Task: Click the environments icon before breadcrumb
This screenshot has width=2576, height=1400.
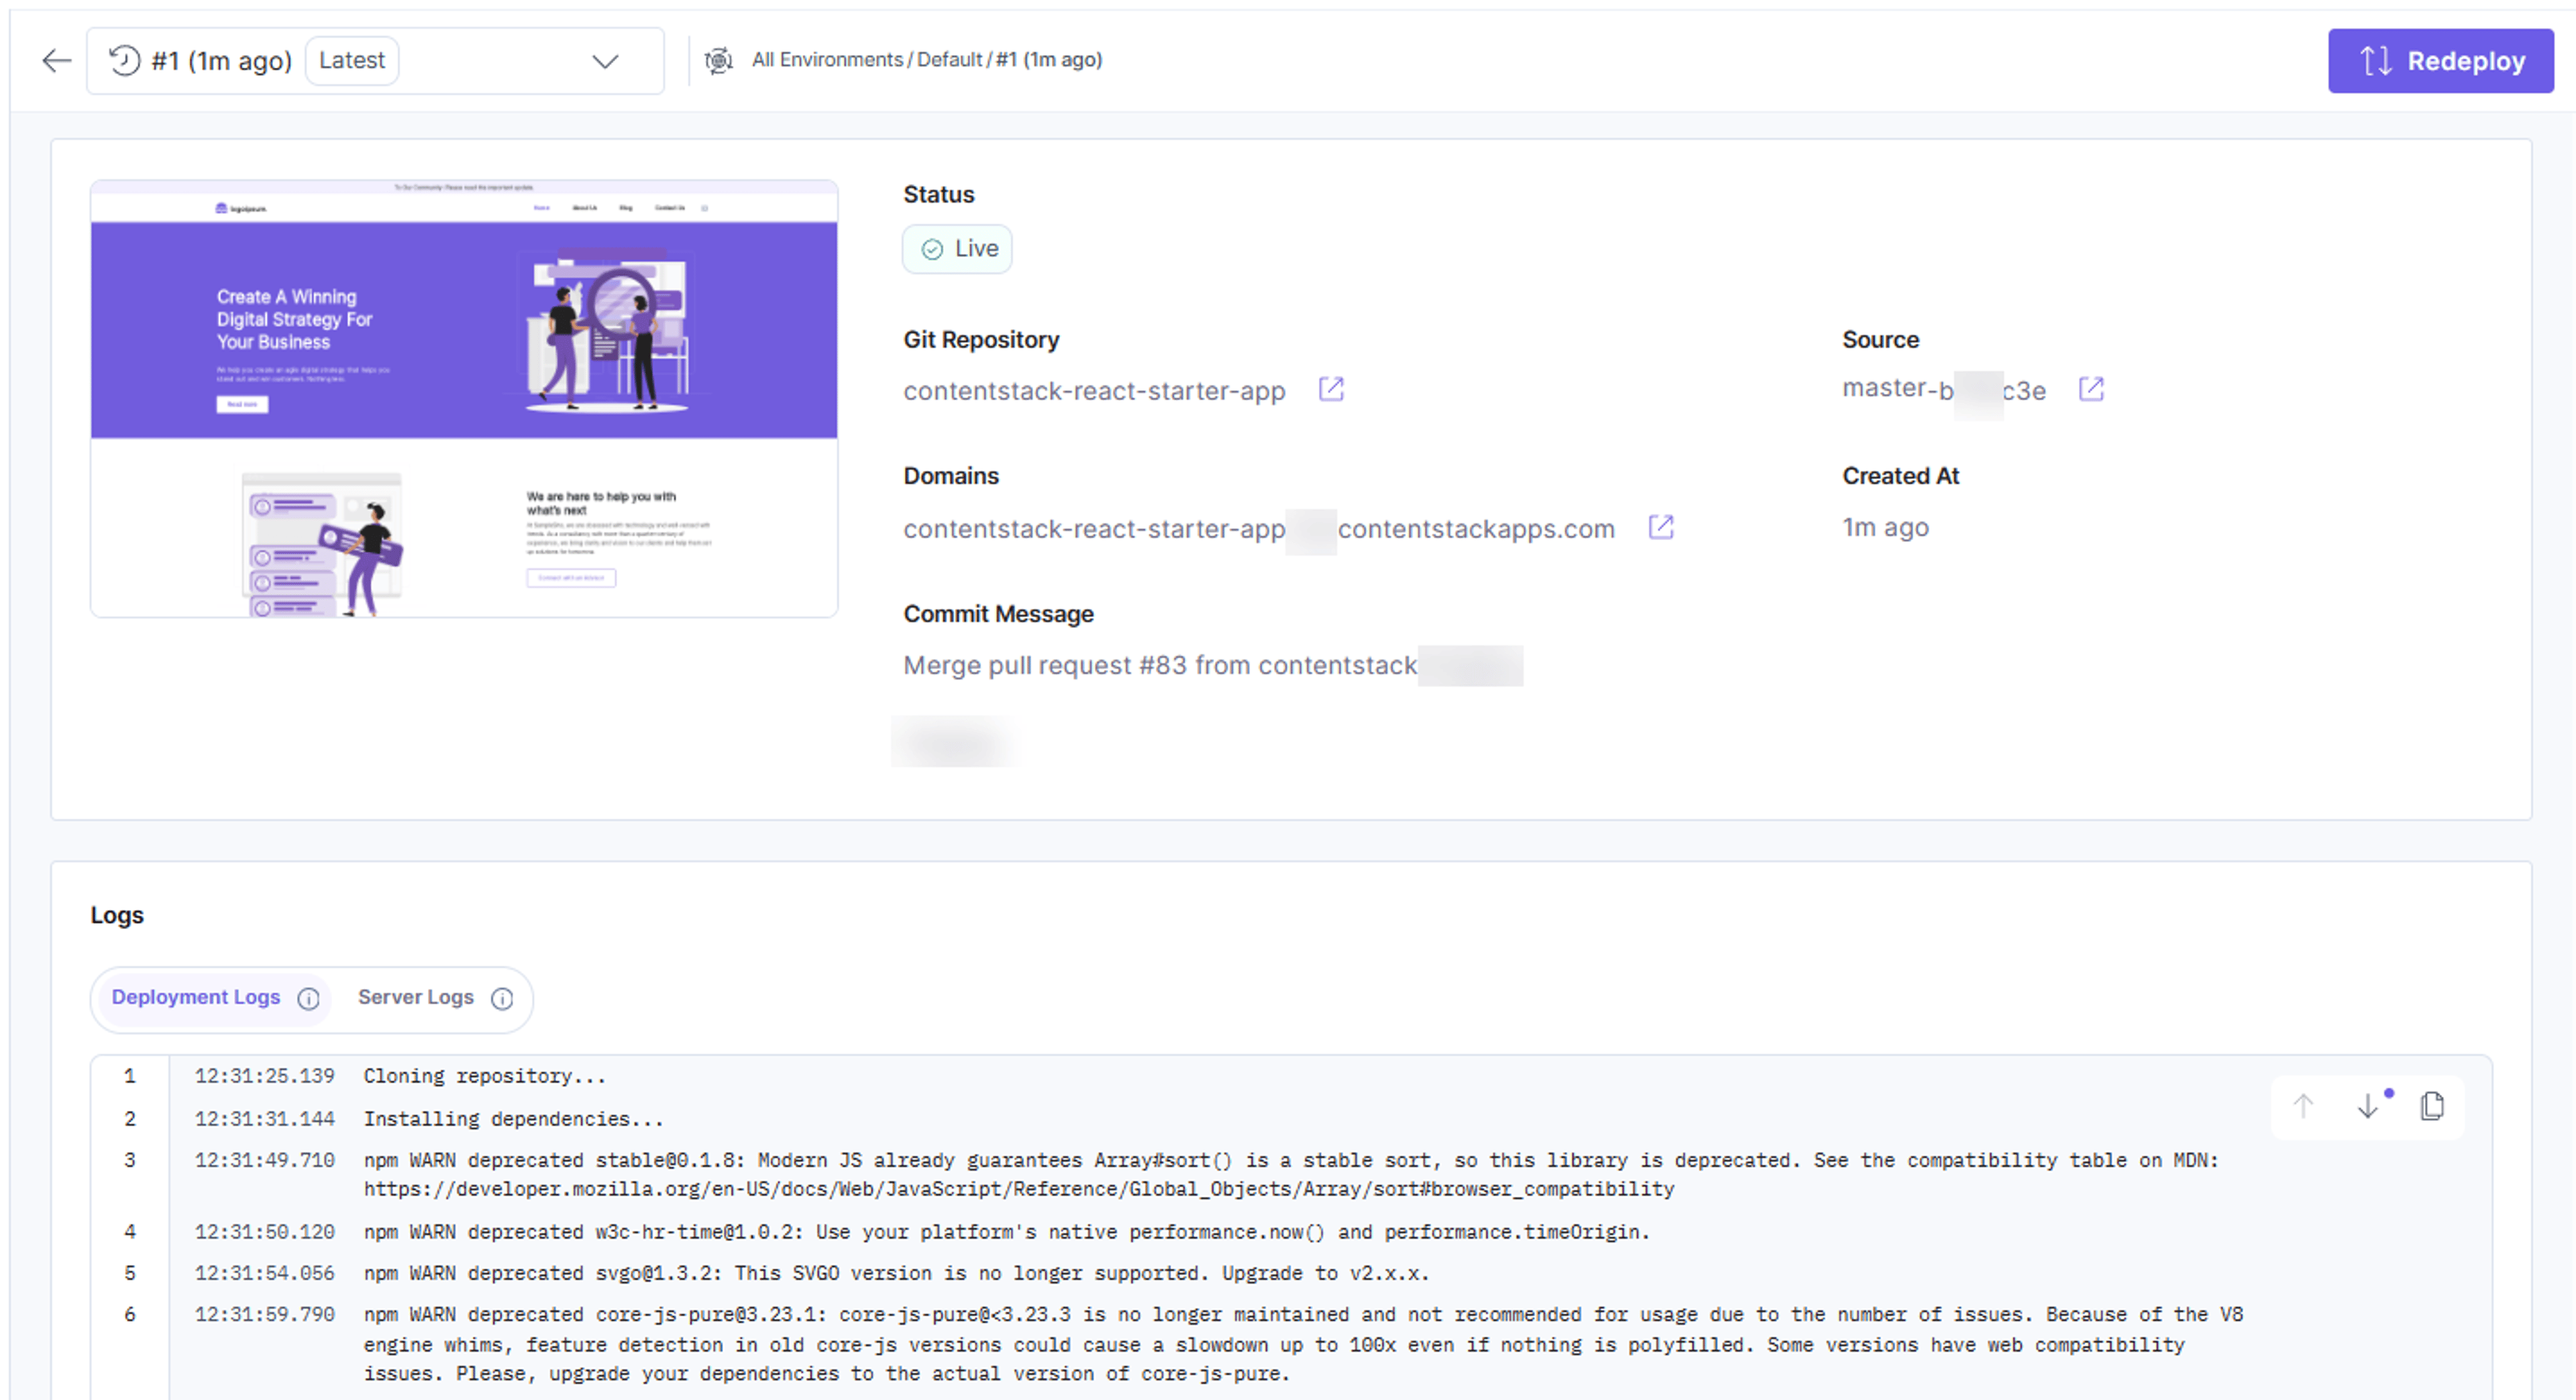Action: pyautogui.click(x=718, y=61)
